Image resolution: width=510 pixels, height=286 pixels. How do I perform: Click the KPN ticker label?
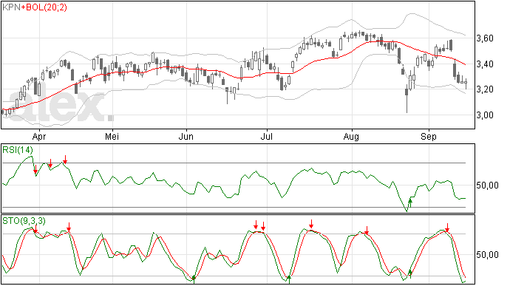11,7
